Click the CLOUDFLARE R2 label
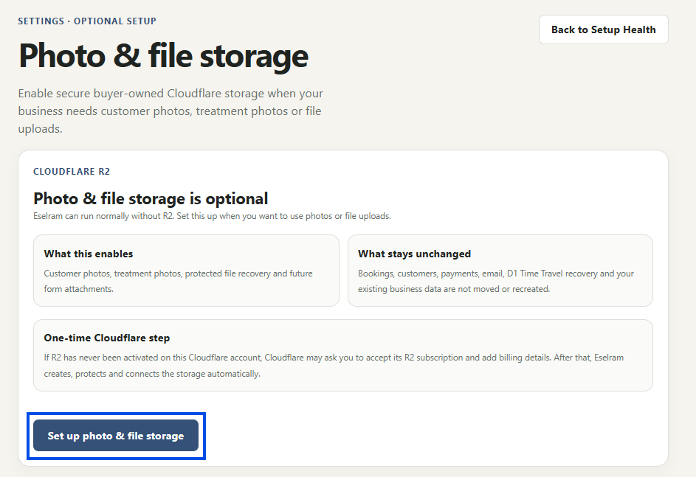Image resolution: width=696 pixels, height=477 pixels. coord(72,172)
